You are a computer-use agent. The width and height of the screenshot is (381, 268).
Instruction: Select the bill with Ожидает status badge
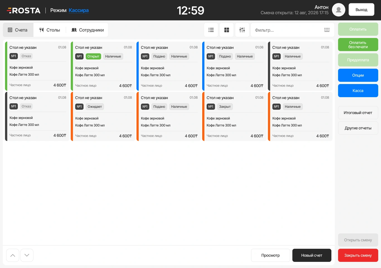[x=103, y=116]
